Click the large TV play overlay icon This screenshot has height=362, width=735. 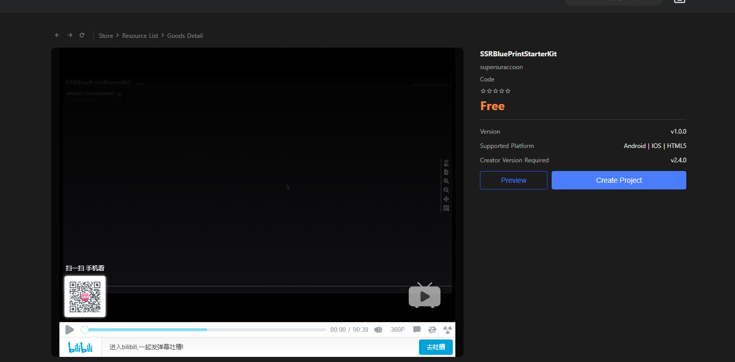point(425,295)
